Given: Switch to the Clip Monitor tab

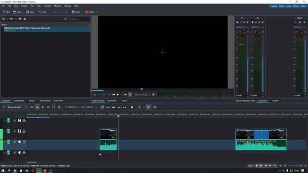Looking at the screenshot, I should point(112,101).
